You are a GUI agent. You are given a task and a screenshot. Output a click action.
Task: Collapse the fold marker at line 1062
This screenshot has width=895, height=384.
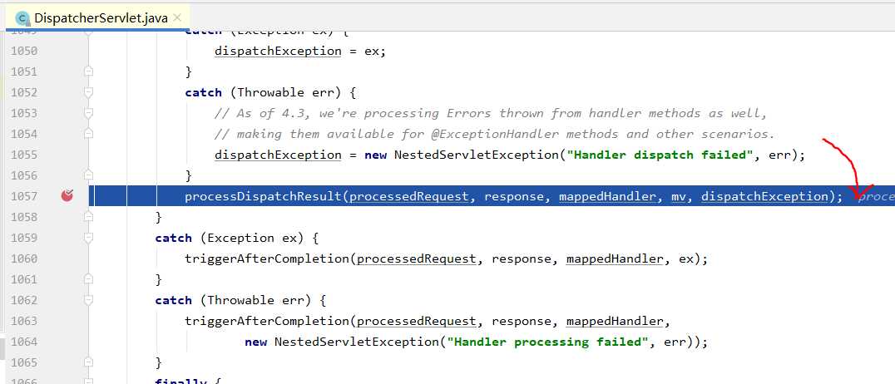tap(88, 300)
